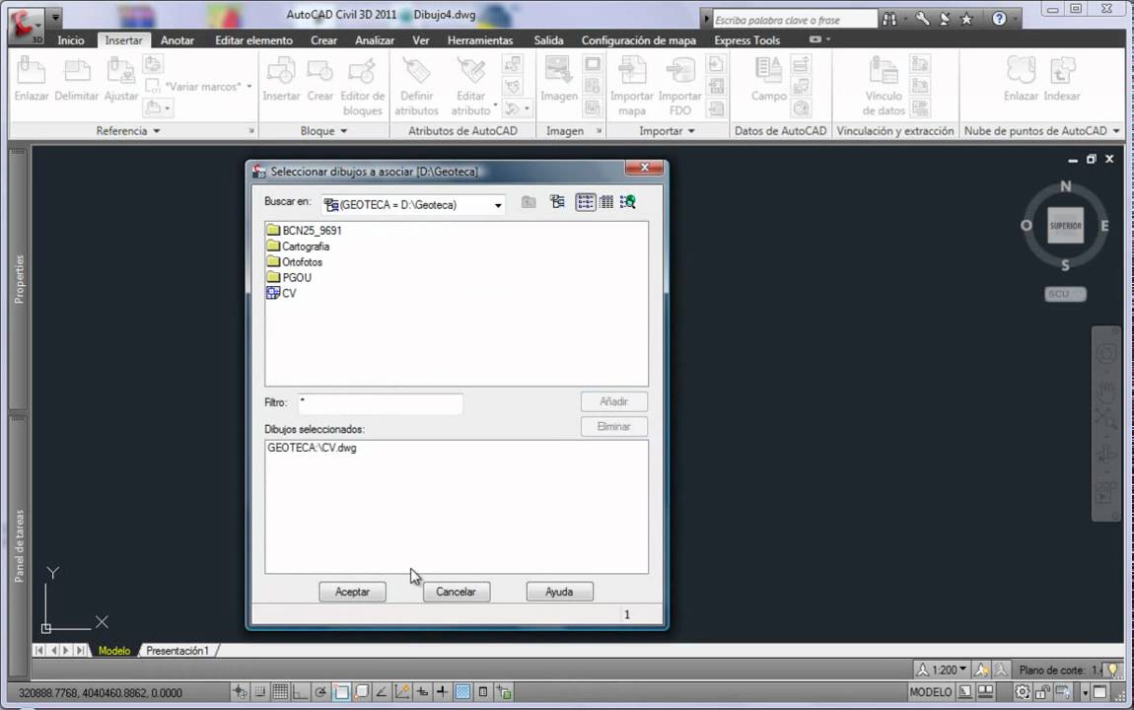Open the Variar marcos dropdown
The width and height of the screenshot is (1134, 710).
(248, 86)
